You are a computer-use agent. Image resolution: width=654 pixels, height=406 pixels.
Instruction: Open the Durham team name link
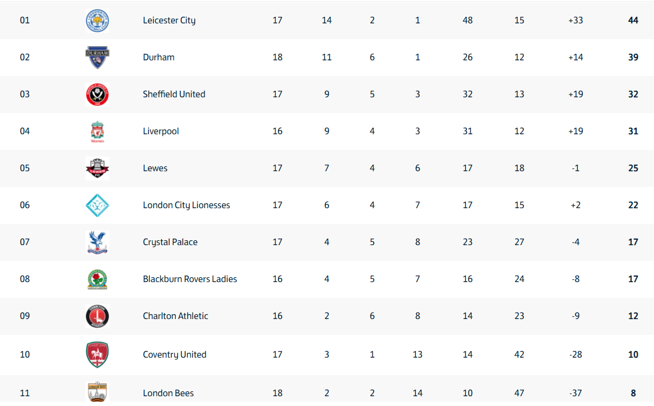159,57
